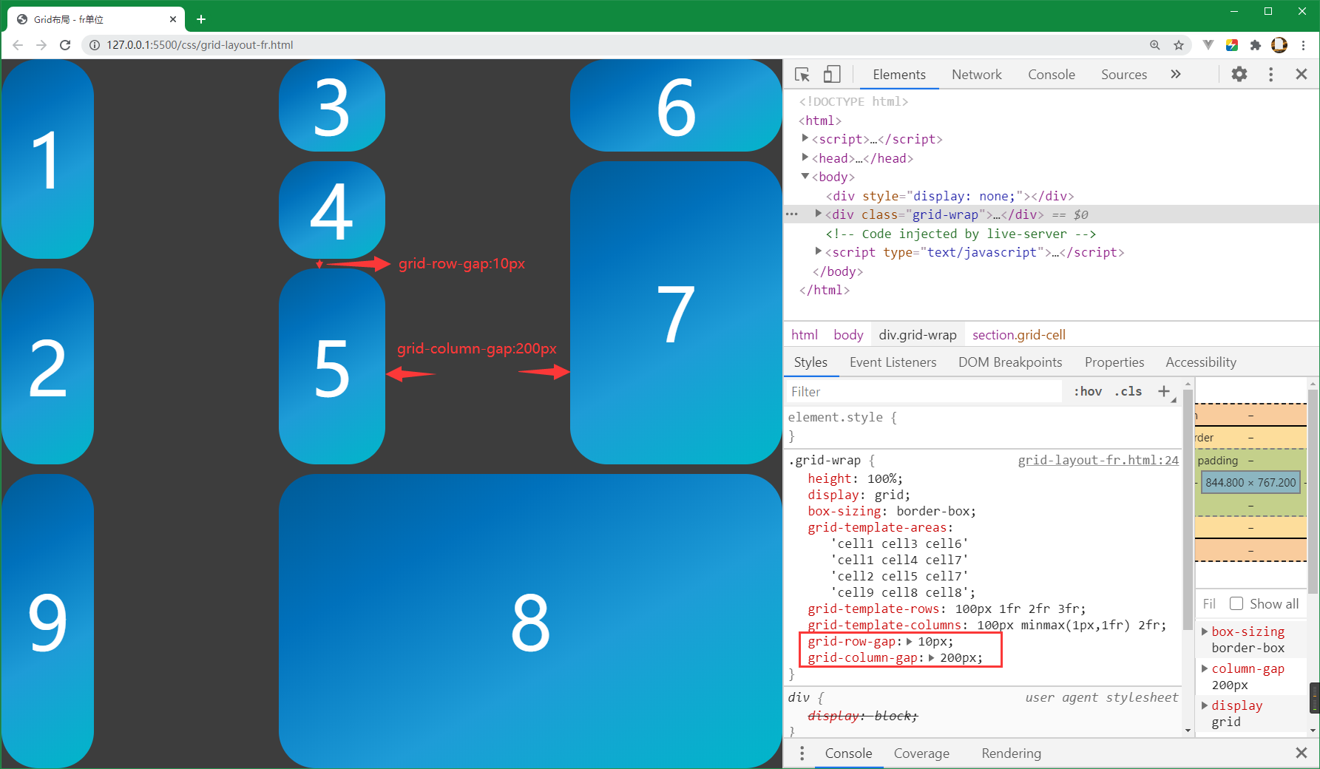The image size is (1320, 769).
Task: Select the drawer Console tab
Action: pos(848,753)
